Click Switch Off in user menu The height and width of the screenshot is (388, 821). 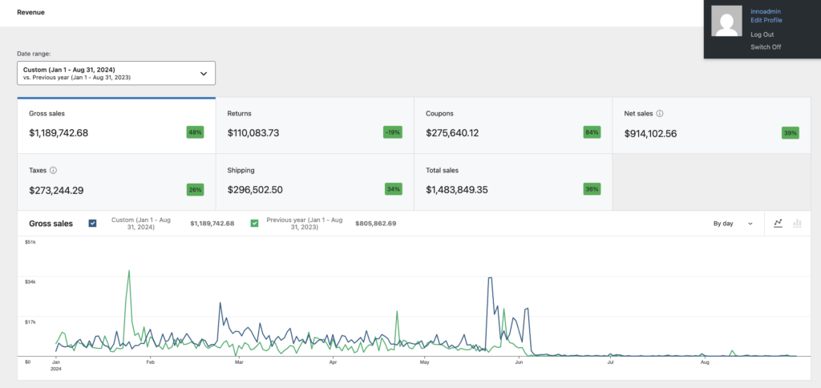tap(765, 47)
